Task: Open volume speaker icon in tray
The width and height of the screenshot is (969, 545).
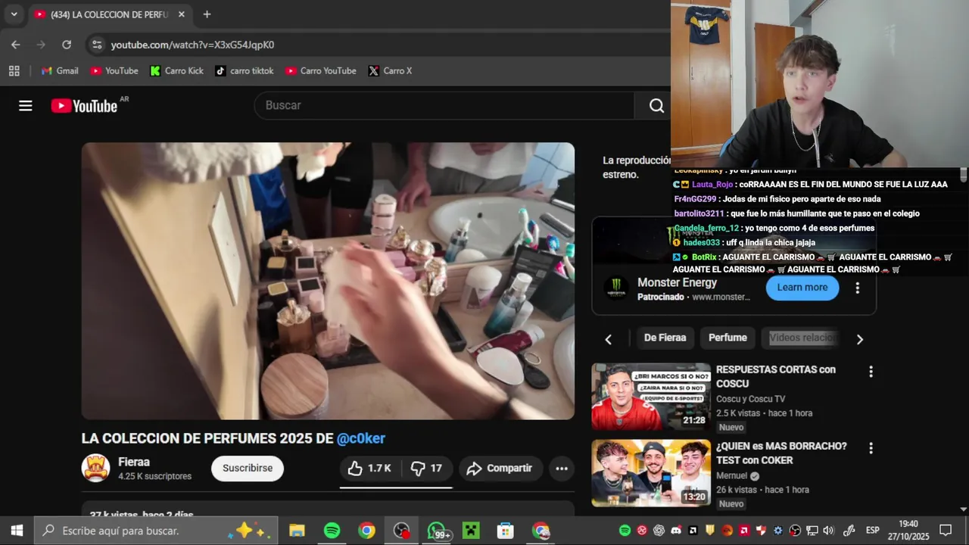Action: coord(828,531)
